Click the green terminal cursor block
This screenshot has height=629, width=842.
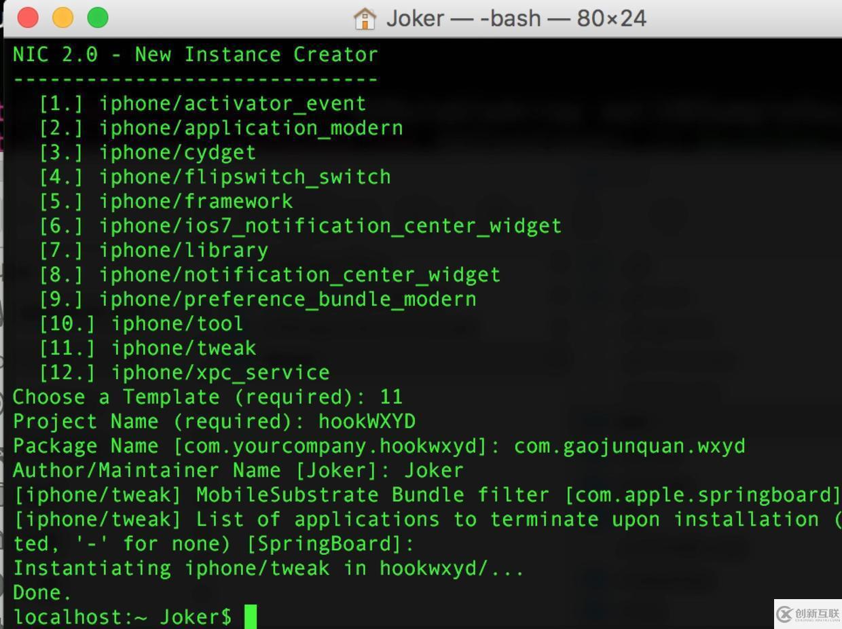pyautogui.click(x=251, y=617)
